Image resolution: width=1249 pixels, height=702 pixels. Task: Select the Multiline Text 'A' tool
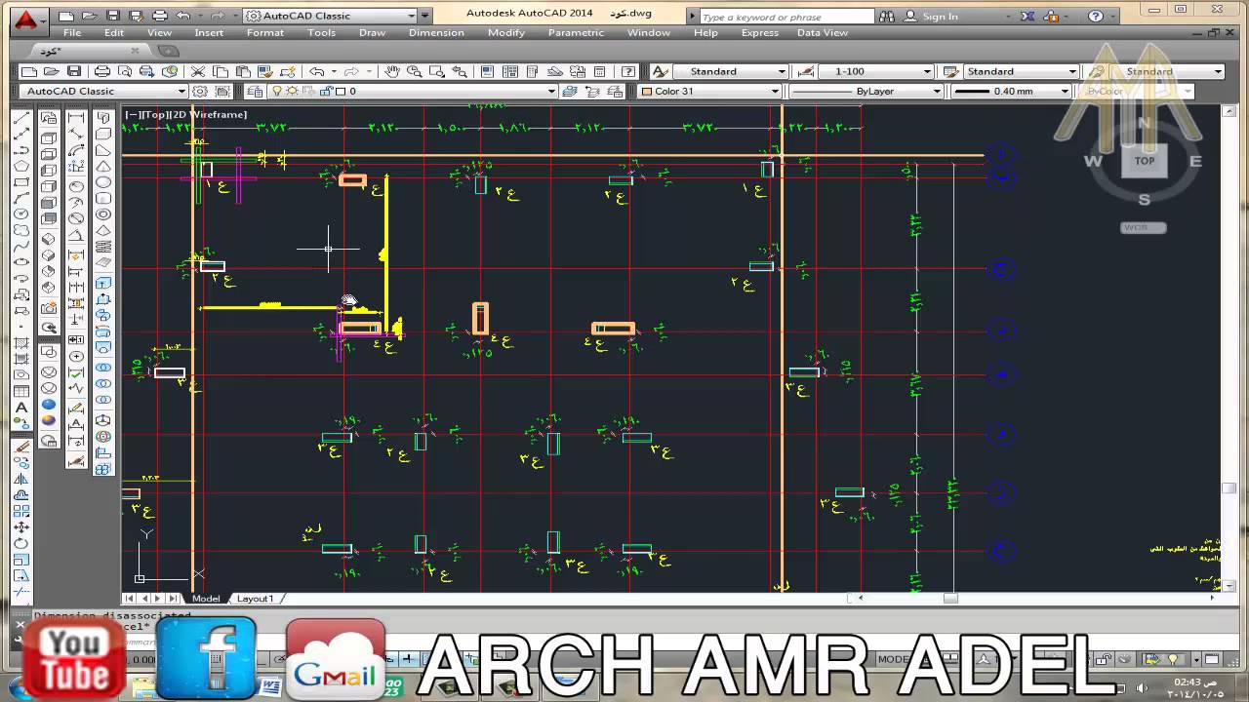pos(21,408)
